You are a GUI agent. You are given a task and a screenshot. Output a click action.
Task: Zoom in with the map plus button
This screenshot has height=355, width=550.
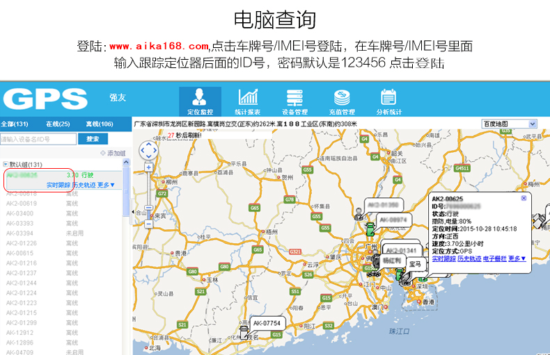tap(149, 167)
